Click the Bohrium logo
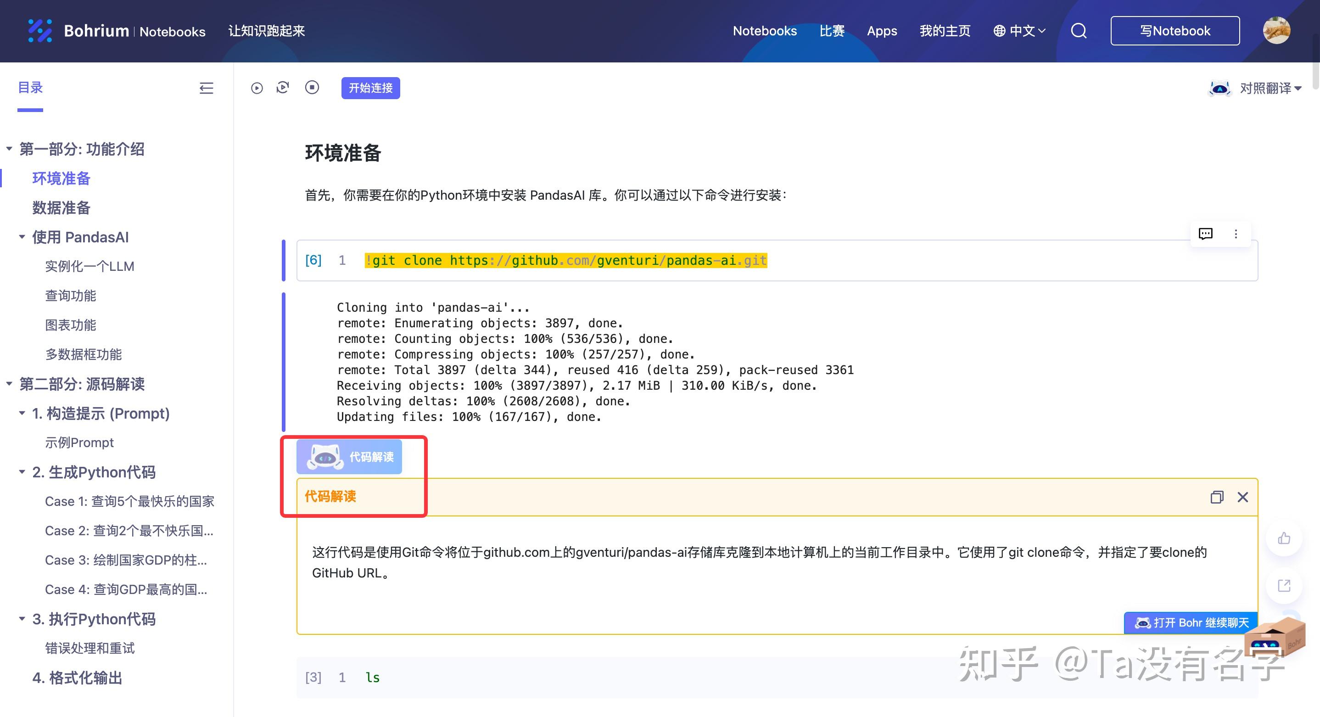 pos(41,31)
